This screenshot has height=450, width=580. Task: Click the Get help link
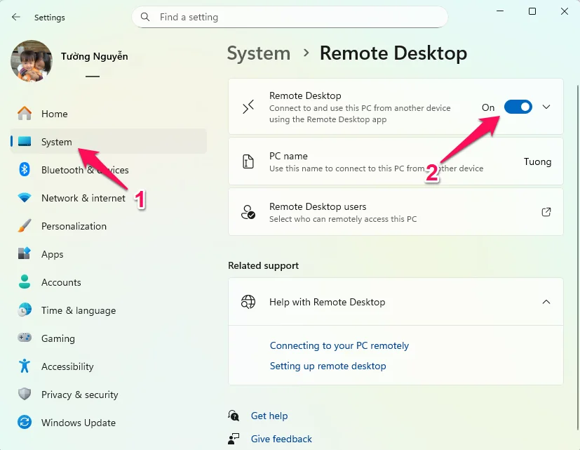269,416
